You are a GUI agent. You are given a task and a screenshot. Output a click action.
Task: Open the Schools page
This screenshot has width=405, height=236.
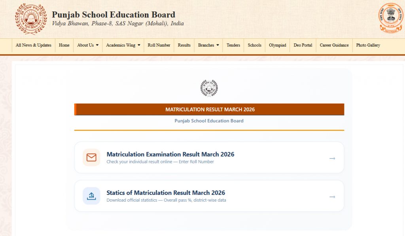point(254,45)
